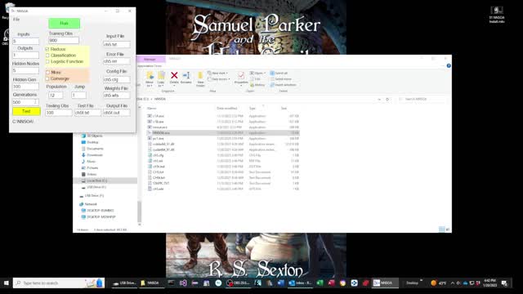Click the Hidden Nodes field
The image size is (523, 294).
point(25,71)
